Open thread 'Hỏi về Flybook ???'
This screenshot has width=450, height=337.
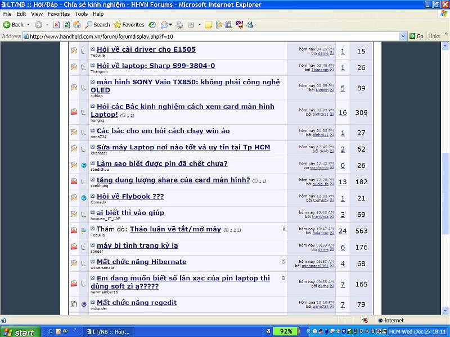[130, 197]
